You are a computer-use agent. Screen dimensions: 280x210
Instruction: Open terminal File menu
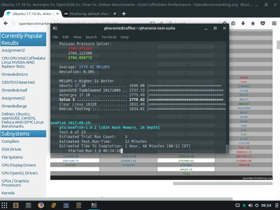55,37
